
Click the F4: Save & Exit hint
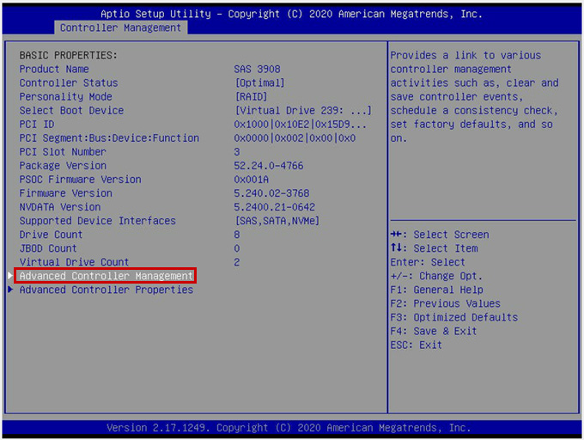[x=434, y=331]
